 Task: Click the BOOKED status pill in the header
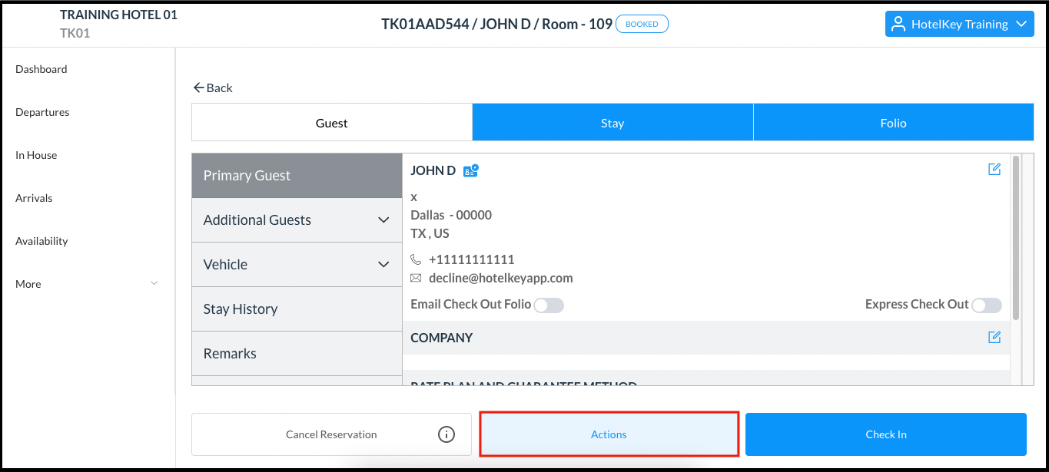tap(642, 24)
